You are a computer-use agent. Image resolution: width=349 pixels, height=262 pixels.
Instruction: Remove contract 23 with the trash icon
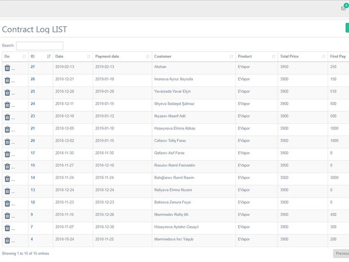tap(7, 117)
